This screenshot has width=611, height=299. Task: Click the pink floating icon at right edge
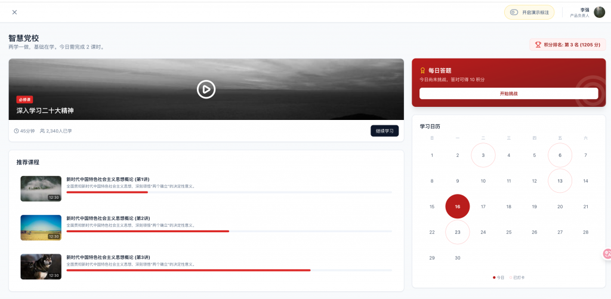[x=606, y=254]
